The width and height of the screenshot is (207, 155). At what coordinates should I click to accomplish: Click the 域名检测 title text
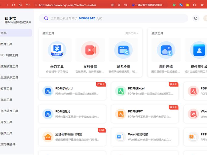point(123,67)
